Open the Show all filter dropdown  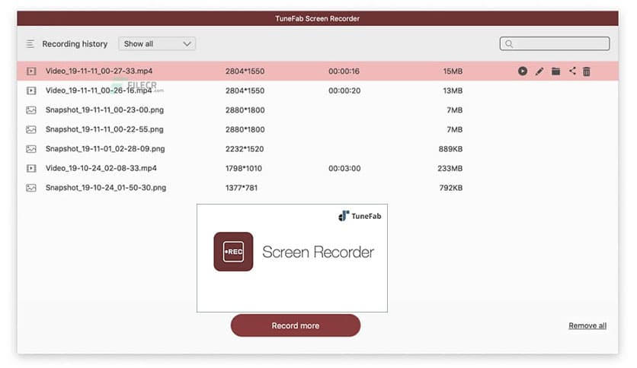[157, 44]
